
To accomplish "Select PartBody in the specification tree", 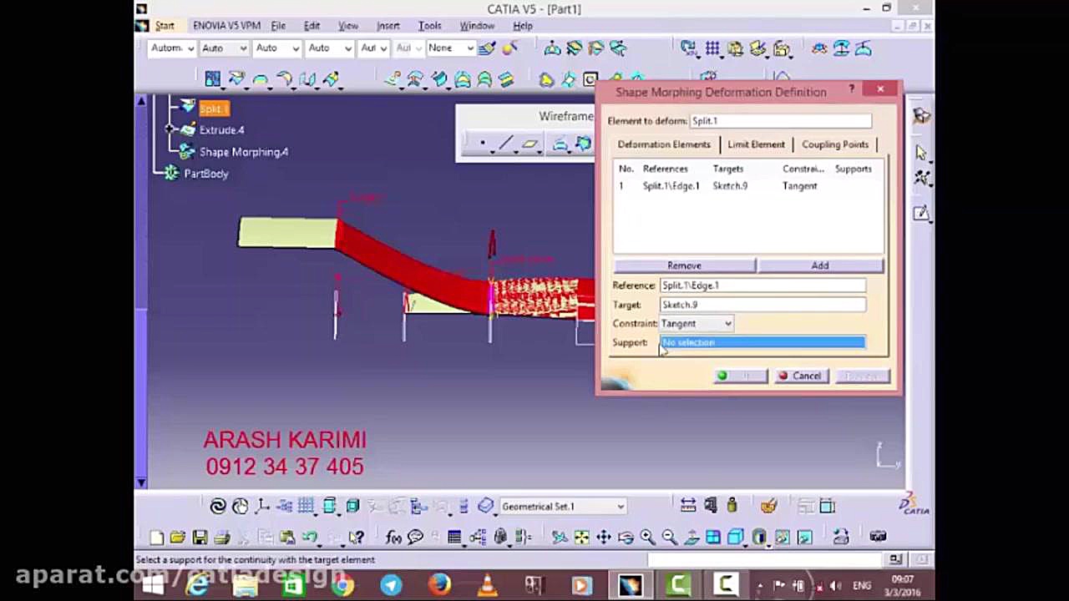I will pyautogui.click(x=205, y=174).
